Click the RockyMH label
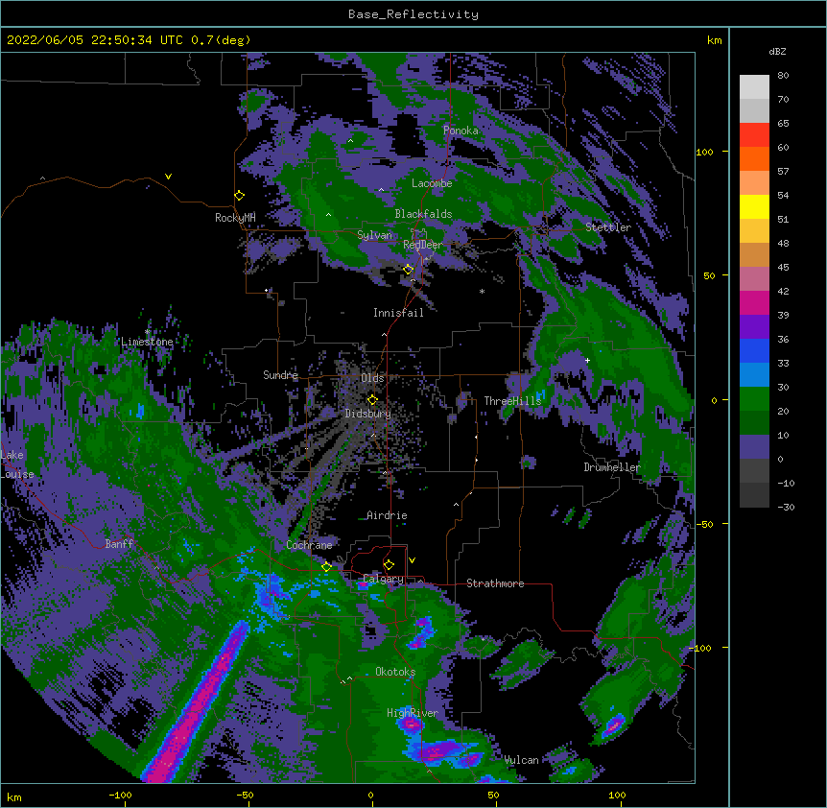Viewport: 827px width, 808px height. pos(235,217)
